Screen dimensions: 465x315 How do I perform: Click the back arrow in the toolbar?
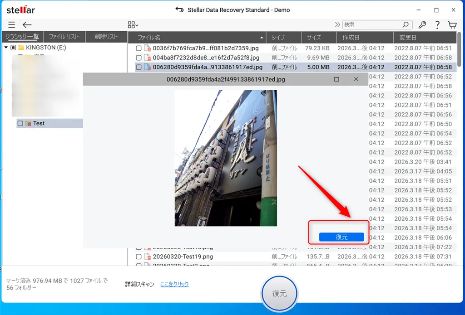tap(27, 25)
